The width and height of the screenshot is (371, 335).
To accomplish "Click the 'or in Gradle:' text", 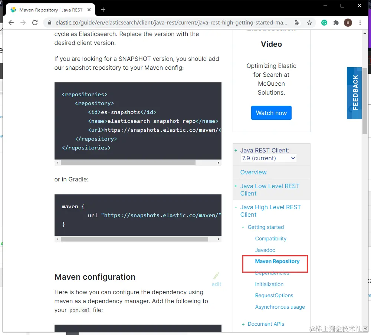I will [71, 179].
